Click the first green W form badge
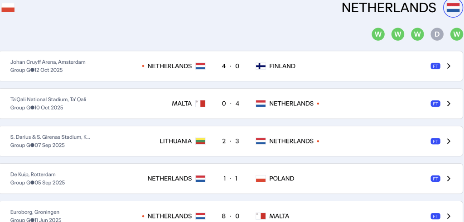Image resolution: width=464 pixels, height=222 pixels. 378,34
